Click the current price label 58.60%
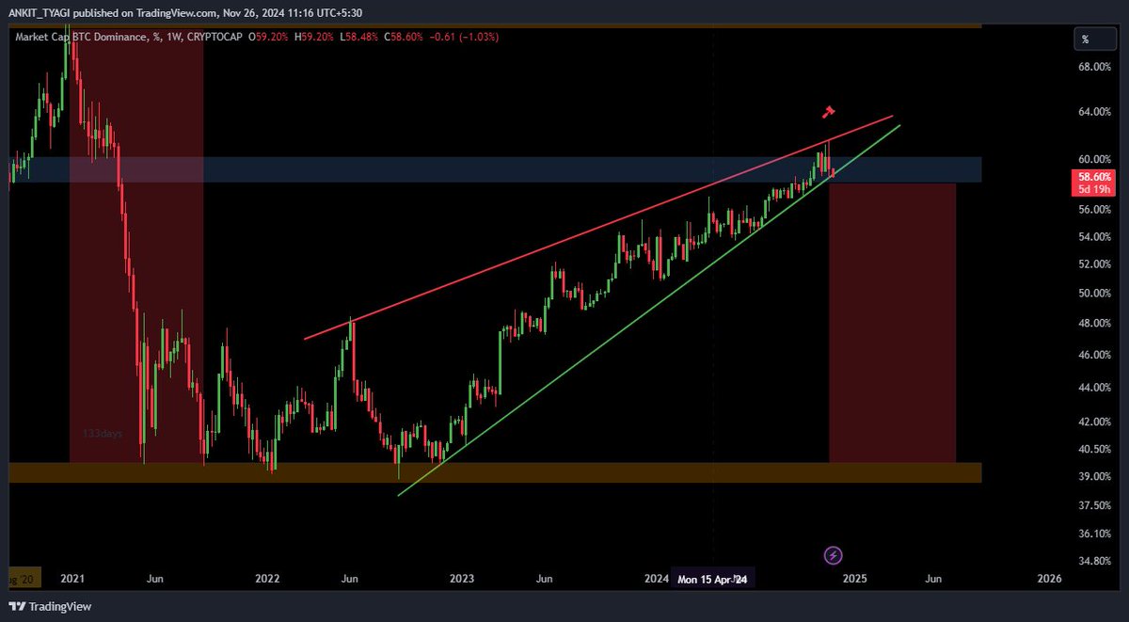Viewport: 1129px width, 622px height. coord(1094,177)
